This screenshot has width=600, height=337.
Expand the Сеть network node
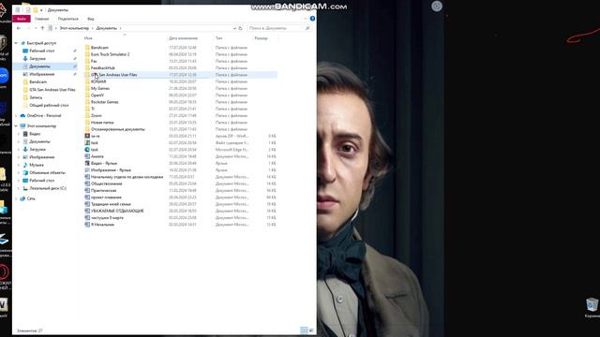[x=16, y=198]
